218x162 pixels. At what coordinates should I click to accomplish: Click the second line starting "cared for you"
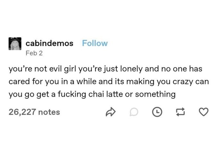tap(108, 82)
